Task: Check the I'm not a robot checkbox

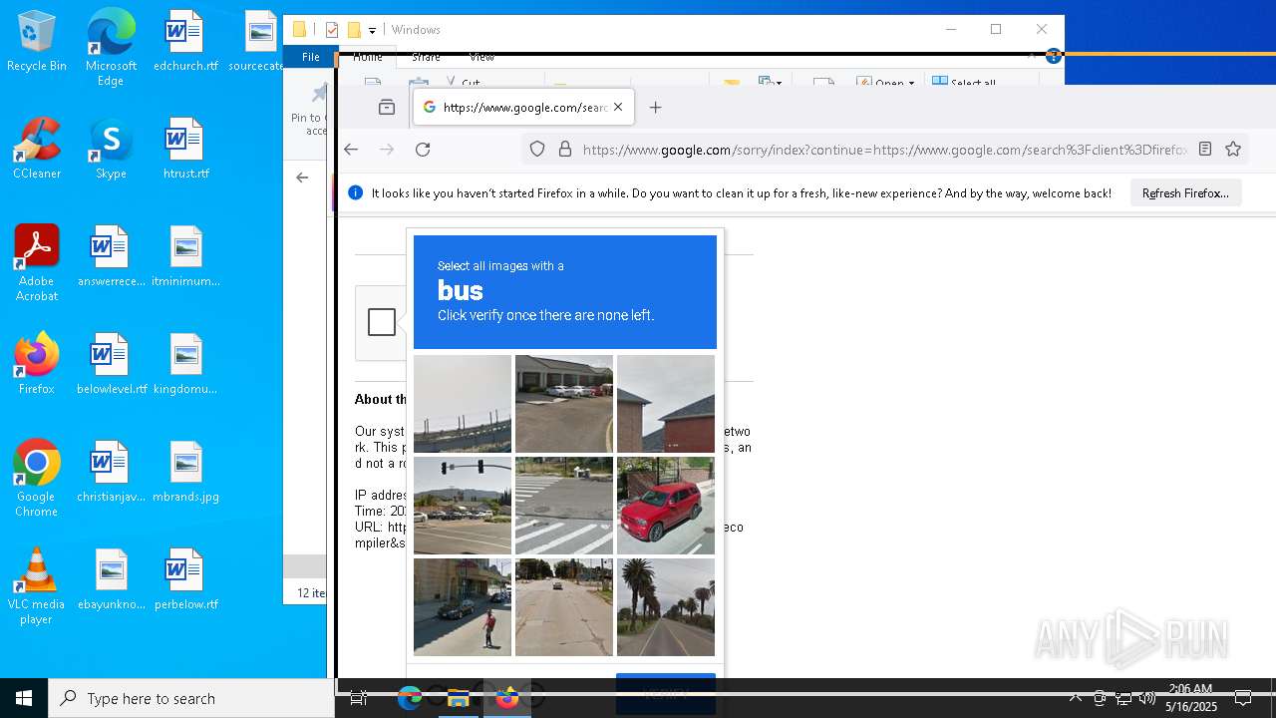Action: tap(382, 322)
